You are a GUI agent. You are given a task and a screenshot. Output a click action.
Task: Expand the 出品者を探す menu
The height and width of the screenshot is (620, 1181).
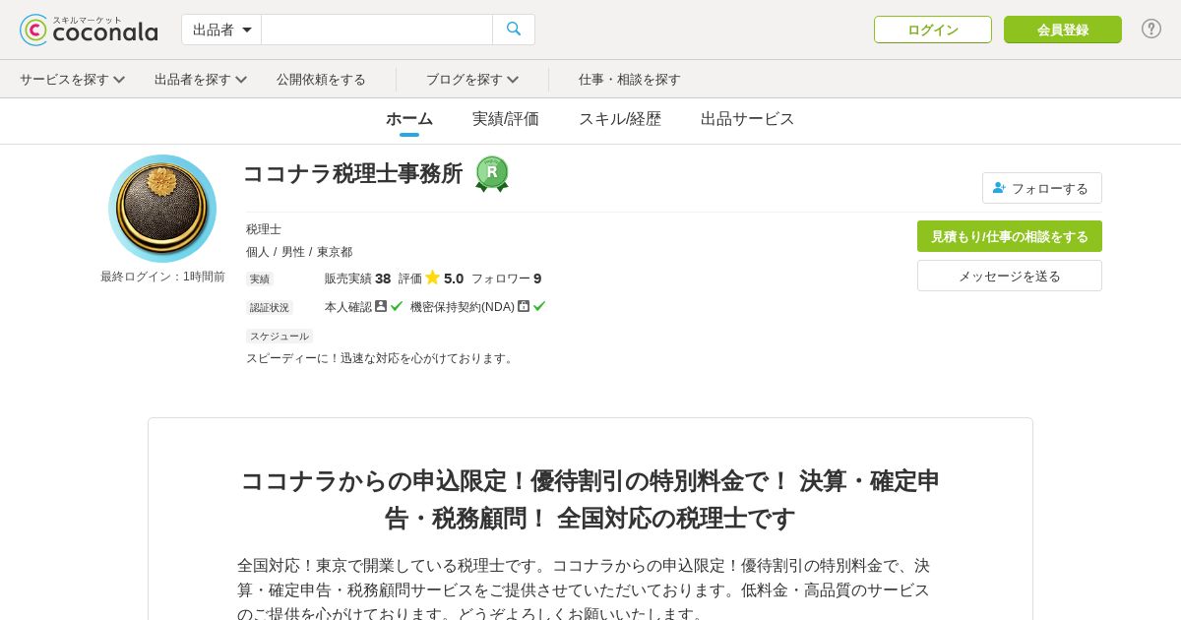[x=201, y=79]
